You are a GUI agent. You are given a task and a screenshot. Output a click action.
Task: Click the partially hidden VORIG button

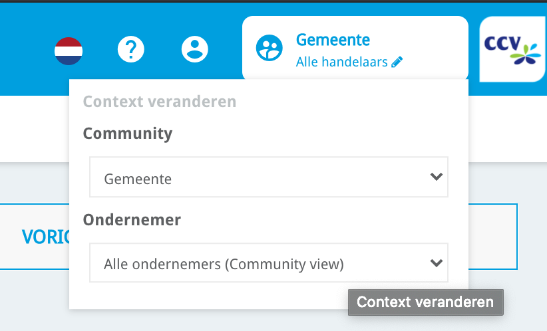click(46, 237)
